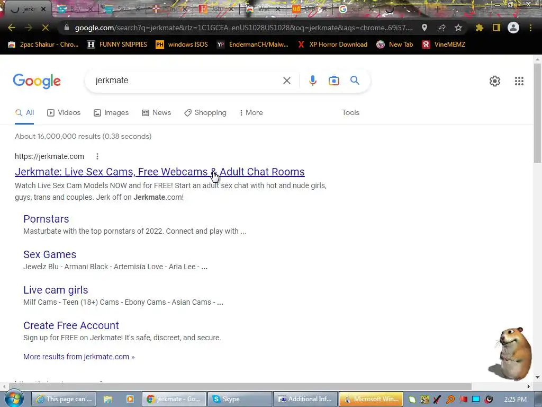Open the windows ISOS bookmark
The width and height of the screenshot is (542, 407).
click(x=182, y=45)
